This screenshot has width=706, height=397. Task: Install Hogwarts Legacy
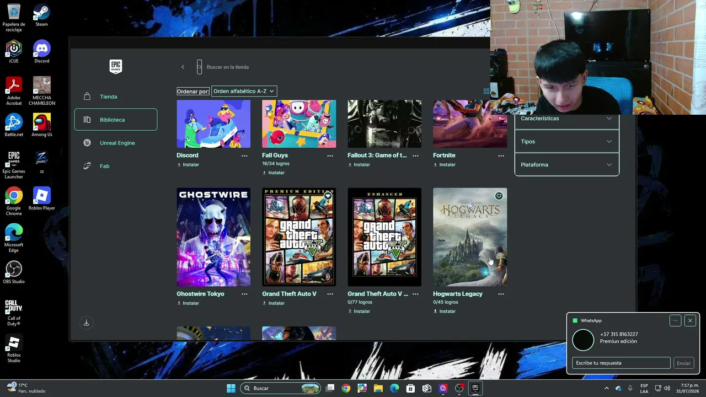point(445,312)
